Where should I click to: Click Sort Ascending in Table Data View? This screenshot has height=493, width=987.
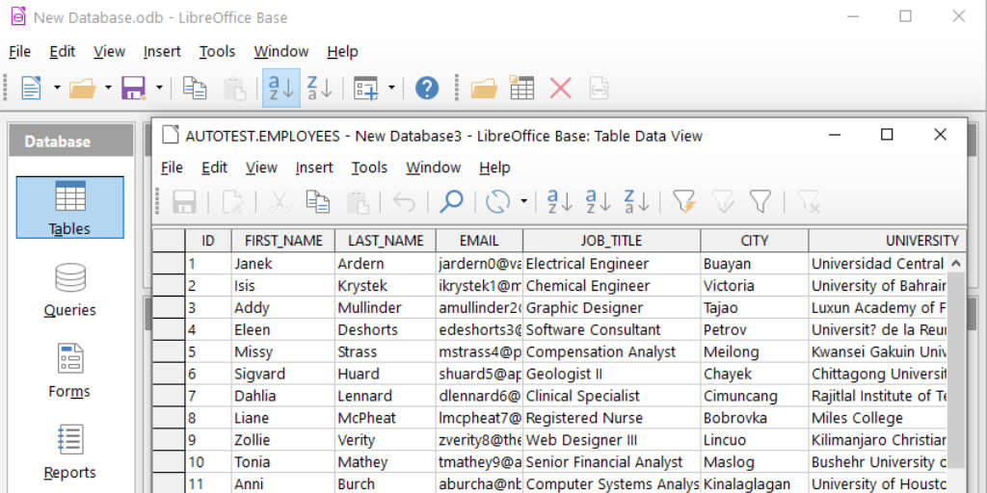coord(598,202)
